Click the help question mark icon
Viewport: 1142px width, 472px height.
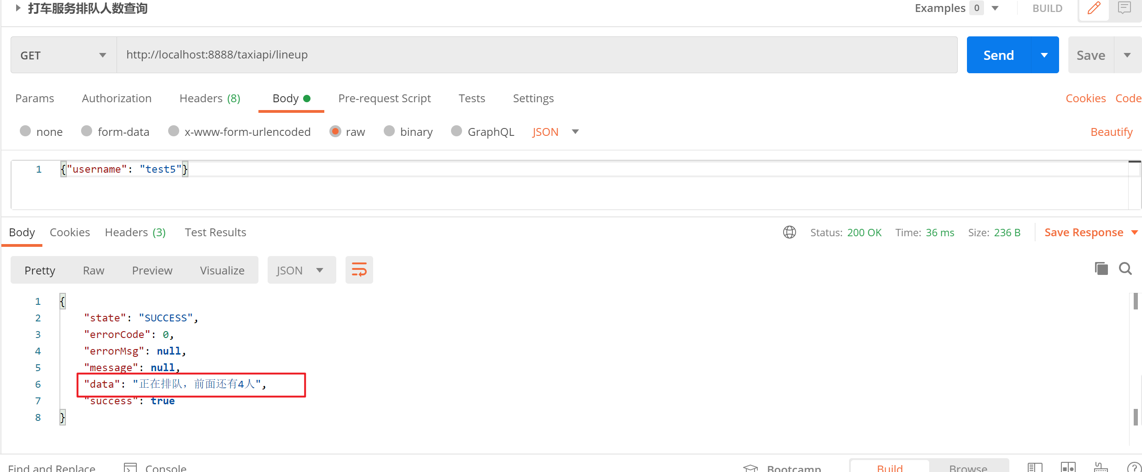point(1134,467)
